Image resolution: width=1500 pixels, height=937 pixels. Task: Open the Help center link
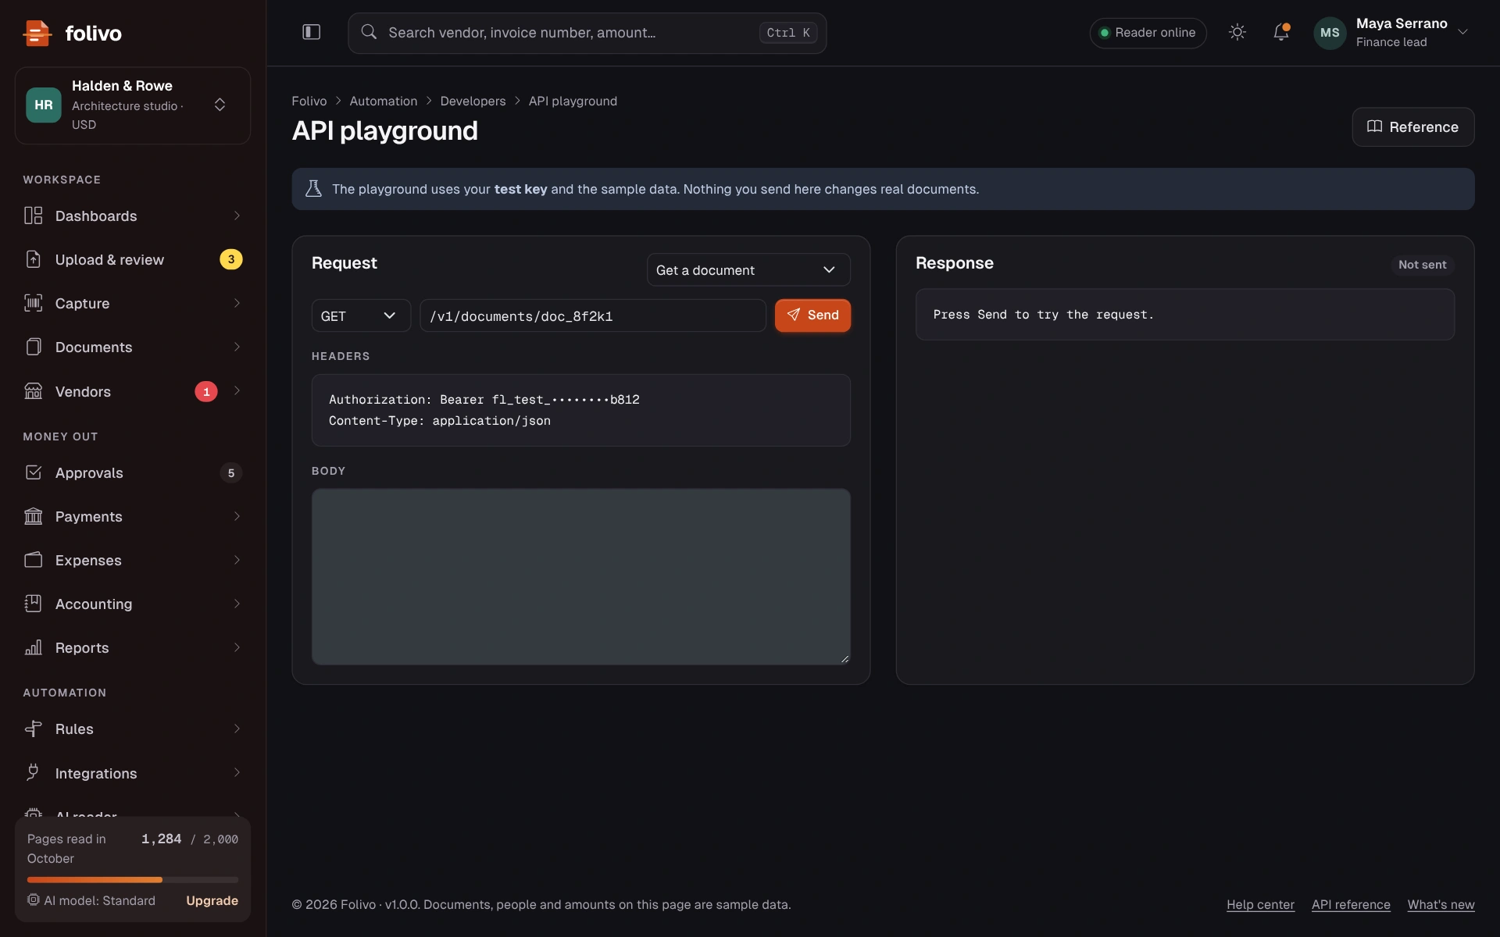tap(1260, 904)
